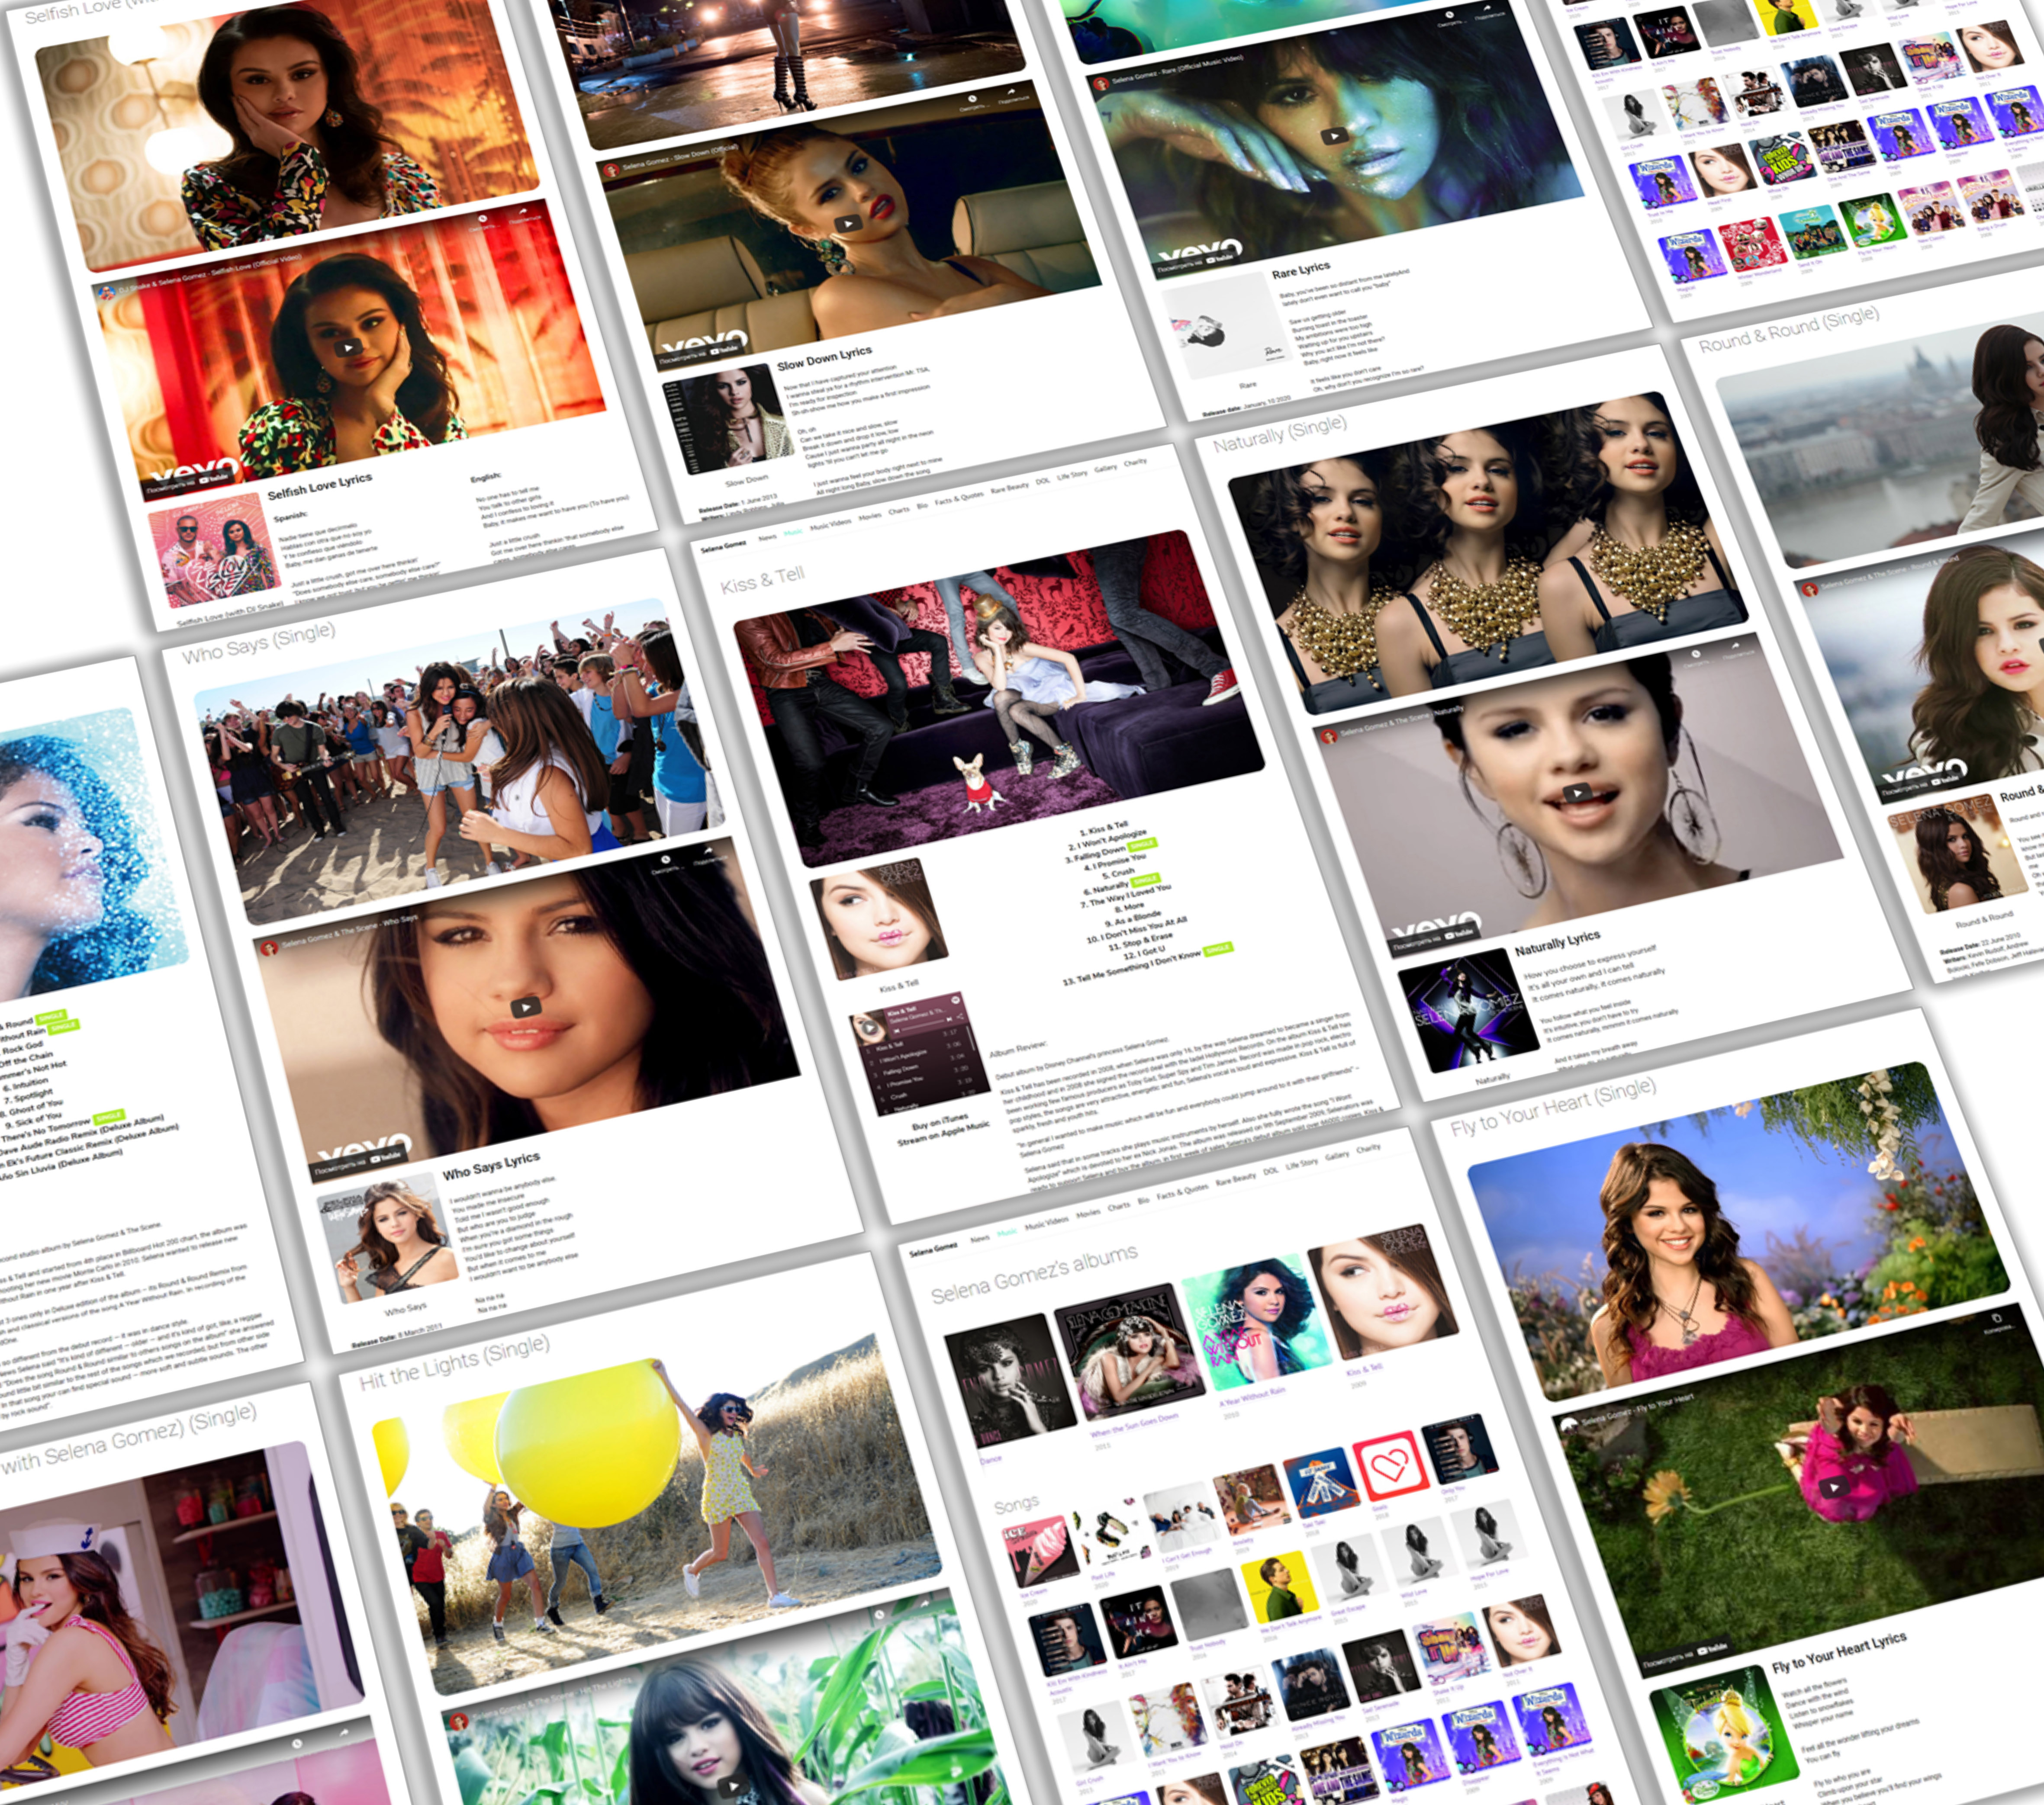Viewport: 2044px width, 1805px height.
Task: Play the Slow Down official video
Action: [847, 224]
